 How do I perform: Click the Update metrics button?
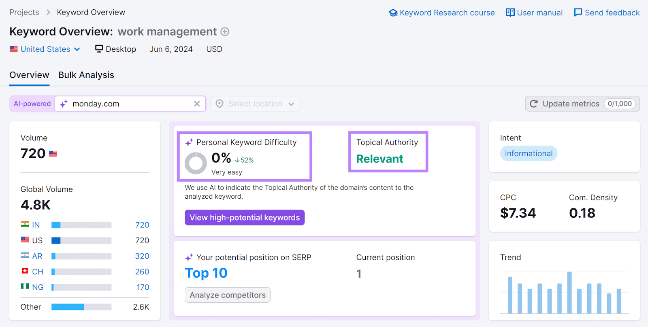tap(582, 104)
